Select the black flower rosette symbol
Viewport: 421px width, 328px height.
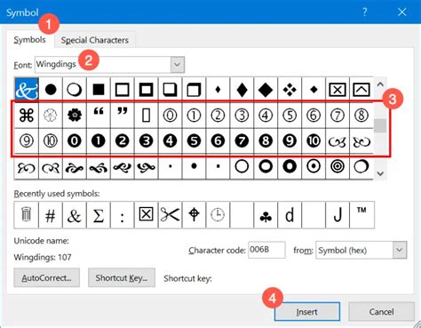75,115
